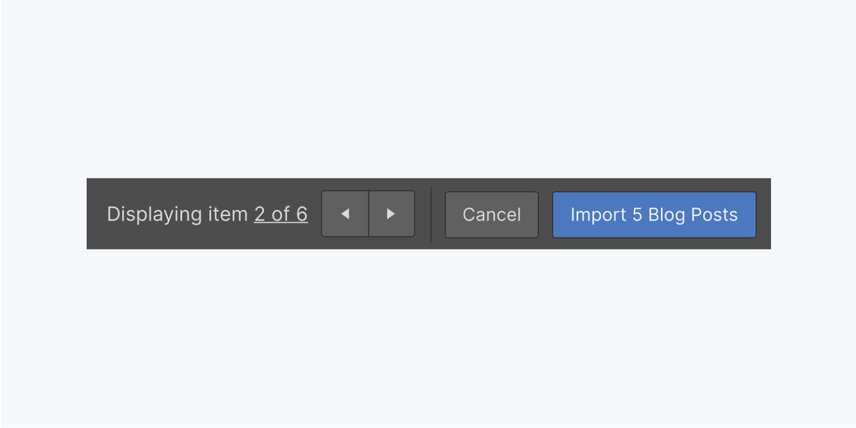Jump to an item via underlined counter

click(x=281, y=214)
